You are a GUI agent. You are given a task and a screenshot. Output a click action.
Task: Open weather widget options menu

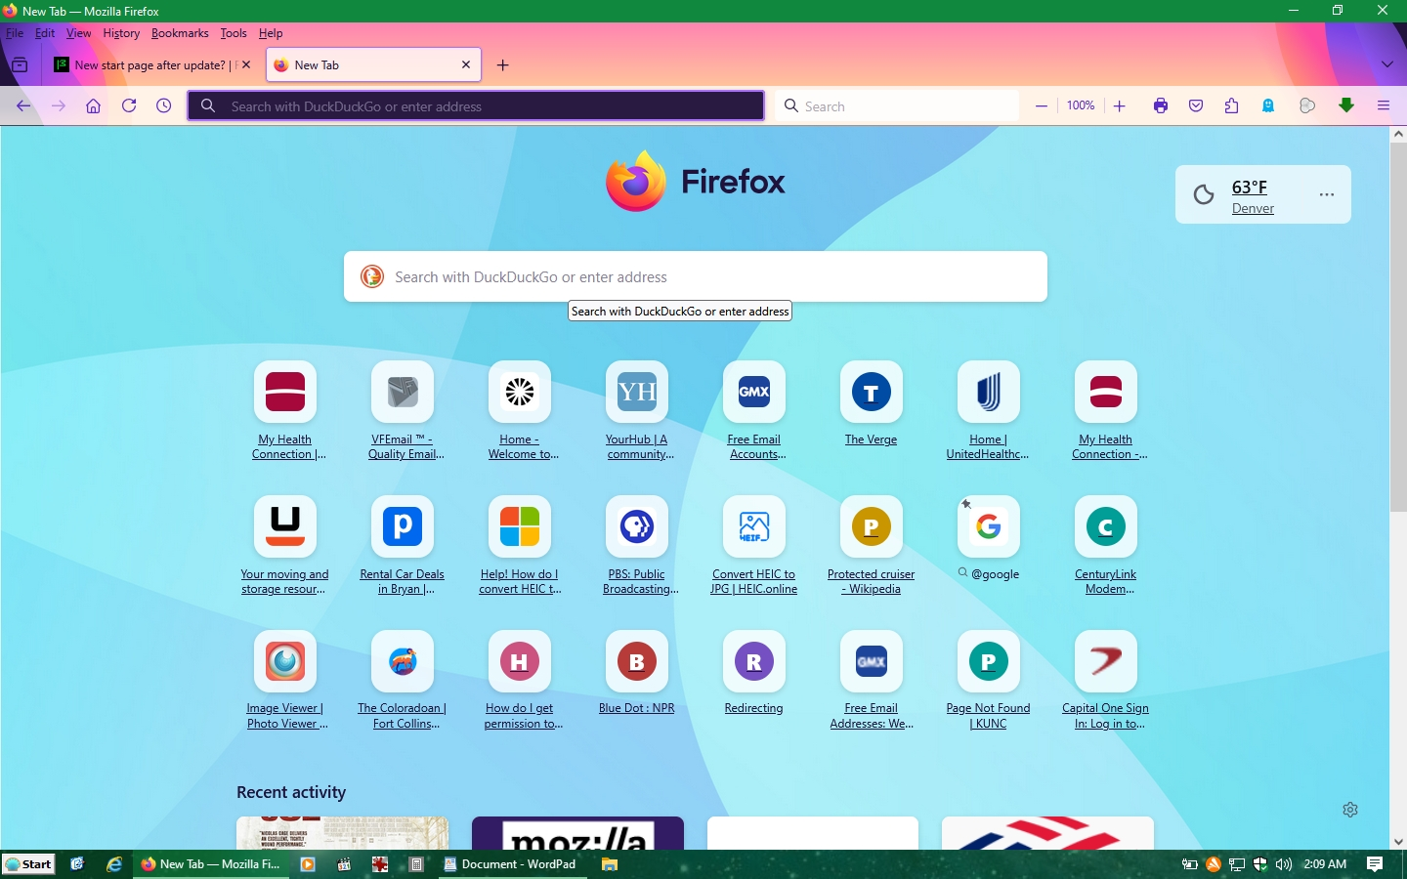(x=1326, y=194)
